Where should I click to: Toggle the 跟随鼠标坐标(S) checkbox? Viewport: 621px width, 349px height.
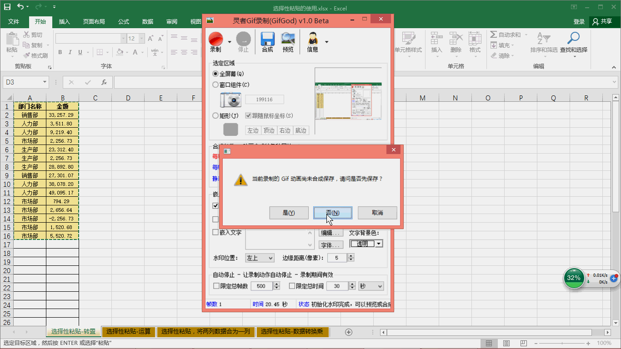[248, 116]
